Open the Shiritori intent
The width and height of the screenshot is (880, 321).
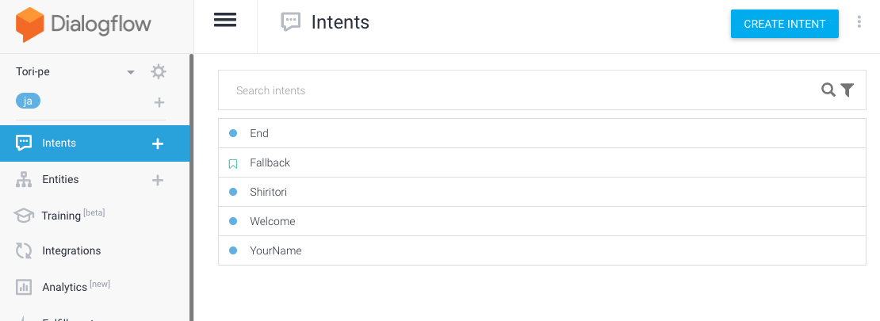coord(542,192)
